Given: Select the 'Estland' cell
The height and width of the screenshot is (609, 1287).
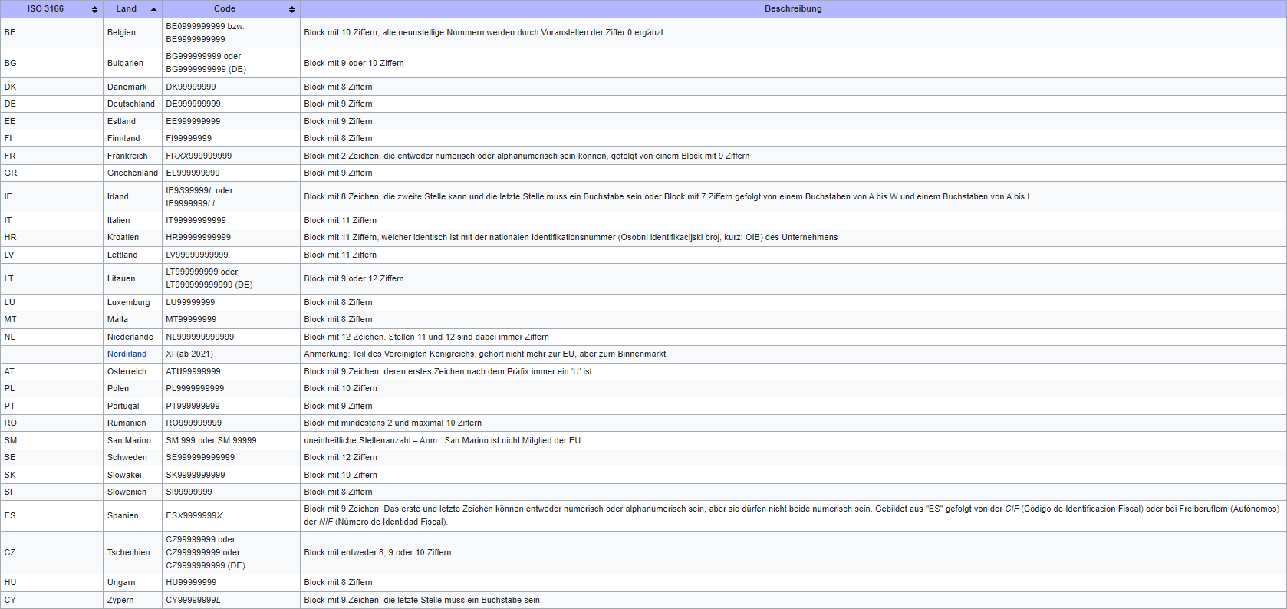Looking at the screenshot, I should click(x=133, y=121).
